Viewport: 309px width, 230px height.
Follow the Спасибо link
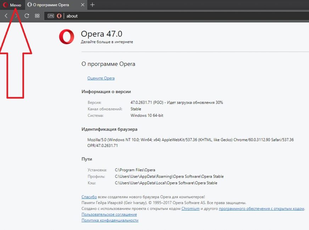[x=89, y=197]
